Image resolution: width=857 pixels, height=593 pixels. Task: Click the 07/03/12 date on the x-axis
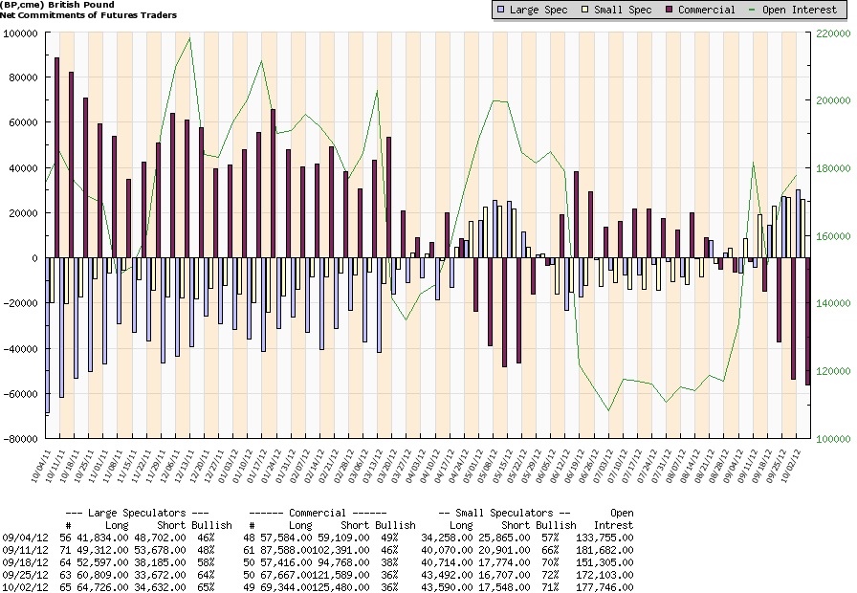pos(604,465)
